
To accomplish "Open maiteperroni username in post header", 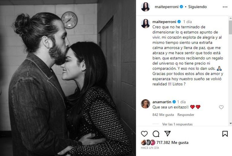I will click(167, 7).
